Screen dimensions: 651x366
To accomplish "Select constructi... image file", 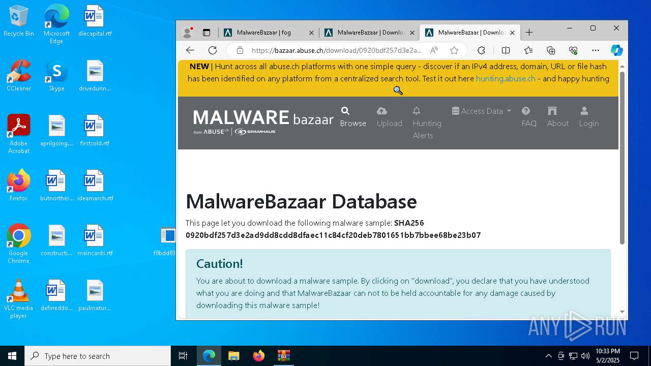I will click(56, 241).
